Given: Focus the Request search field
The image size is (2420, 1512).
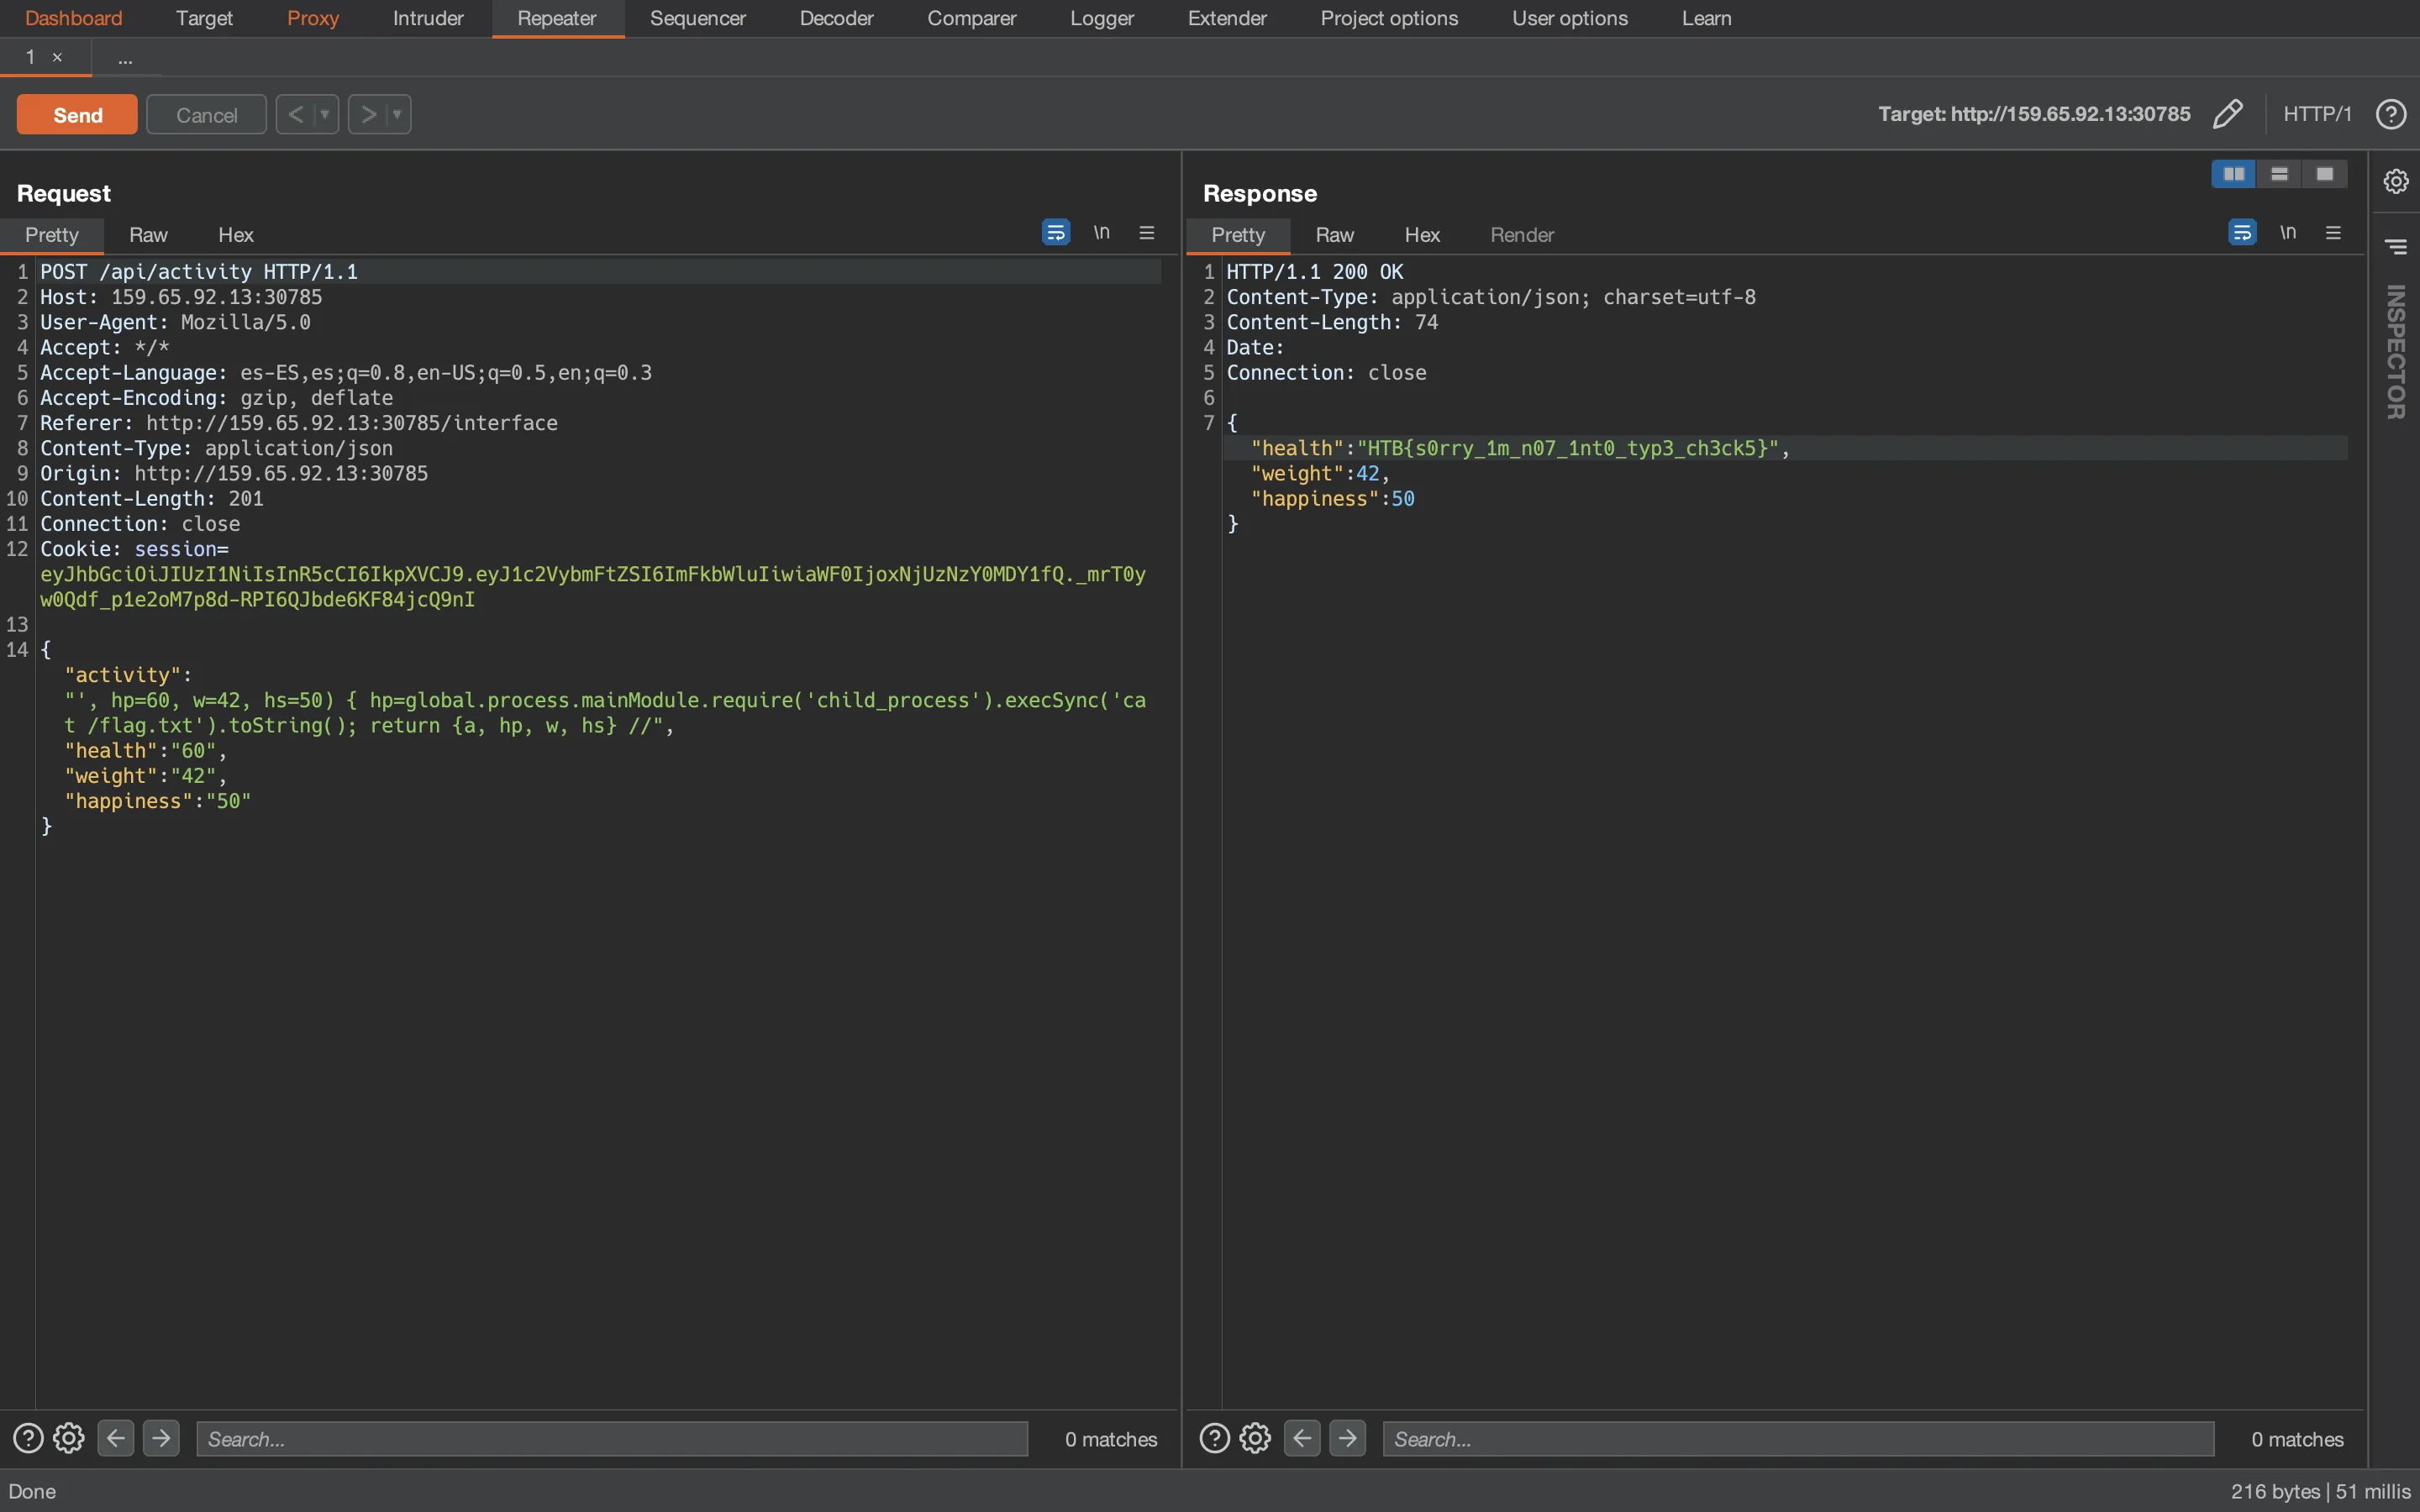Looking at the screenshot, I should 612,1439.
